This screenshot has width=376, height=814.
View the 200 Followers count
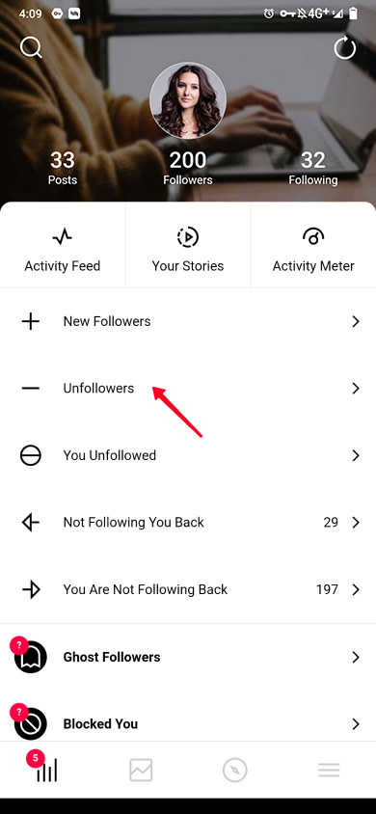pyautogui.click(x=188, y=168)
